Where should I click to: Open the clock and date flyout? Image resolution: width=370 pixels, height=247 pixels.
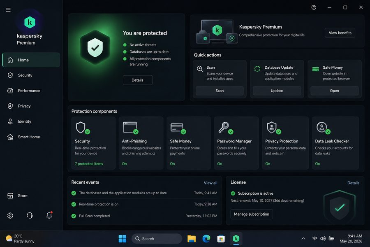351,239
